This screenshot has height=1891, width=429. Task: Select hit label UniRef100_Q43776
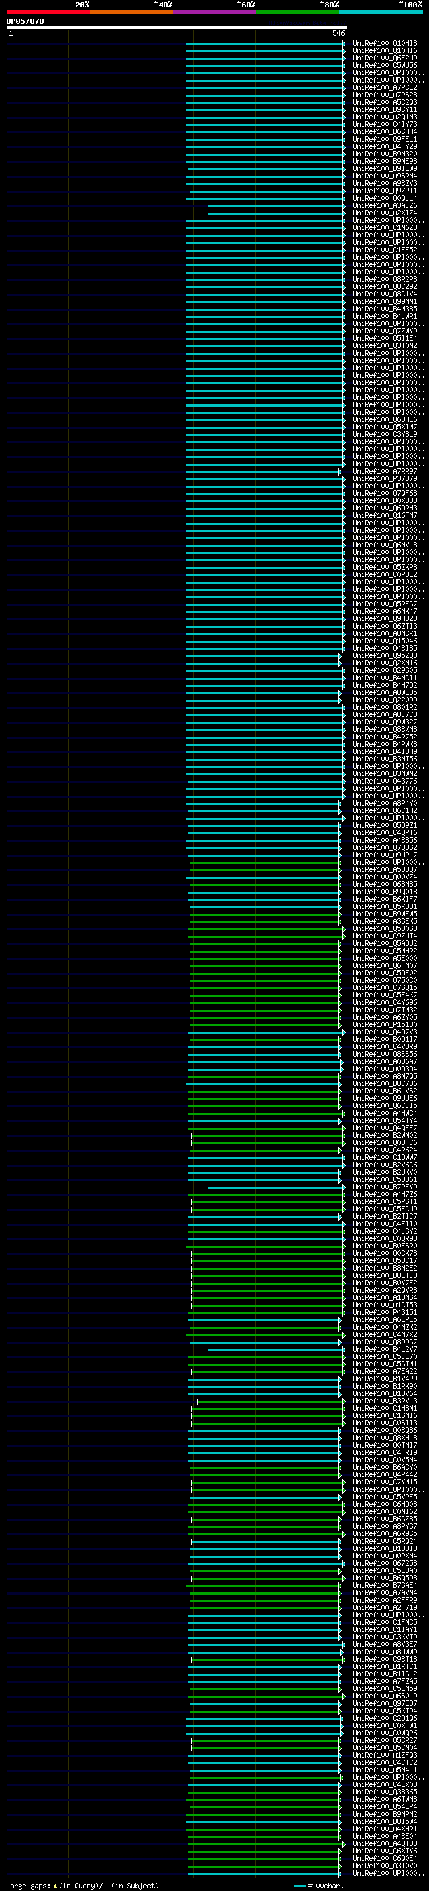click(385, 781)
